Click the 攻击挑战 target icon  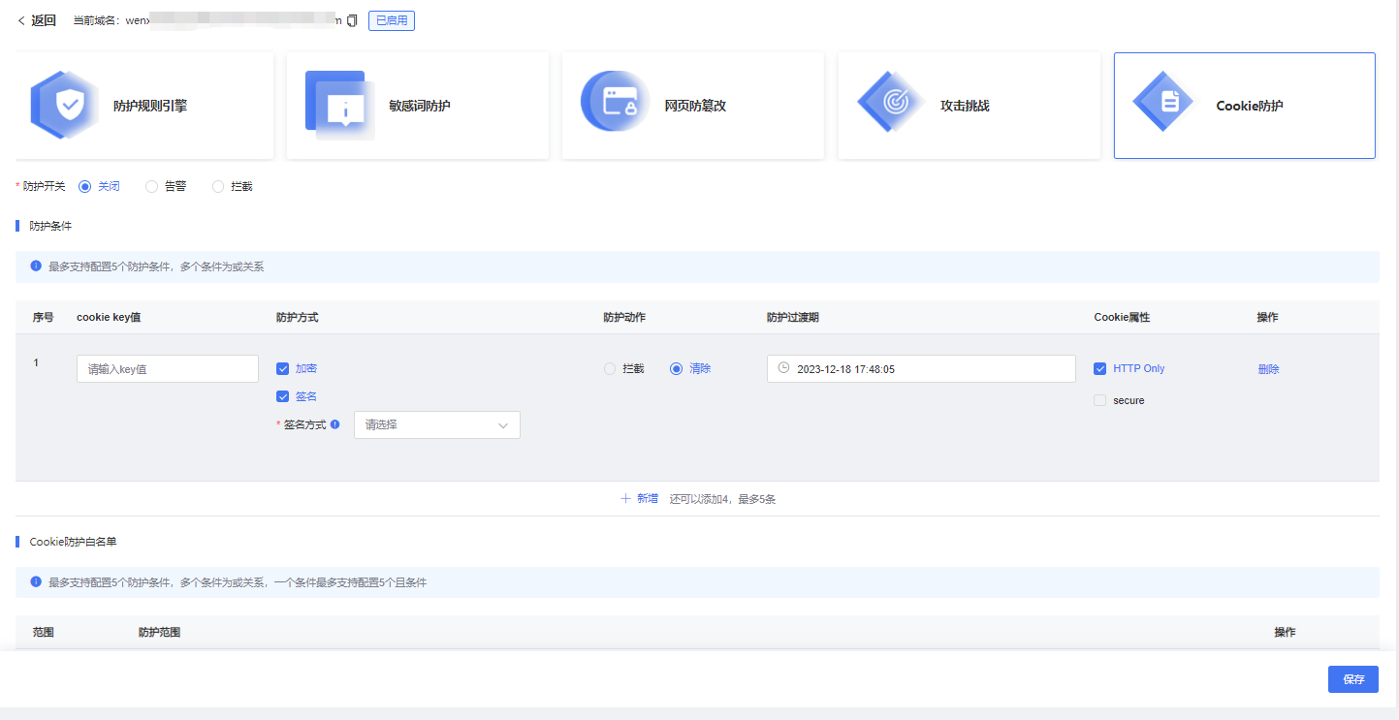[x=893, y=104]
